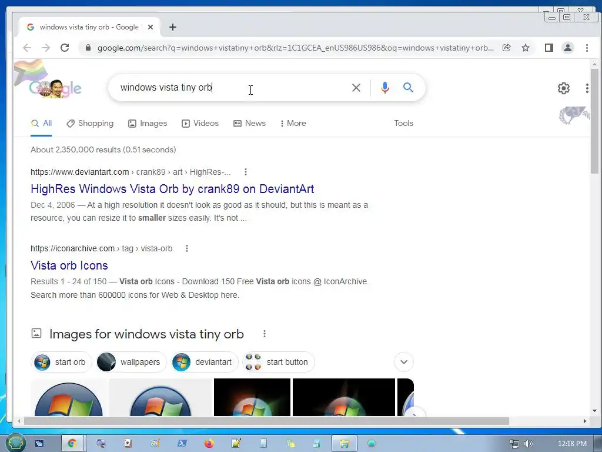Close the windows vista tiny orb tab

(150, 27)
